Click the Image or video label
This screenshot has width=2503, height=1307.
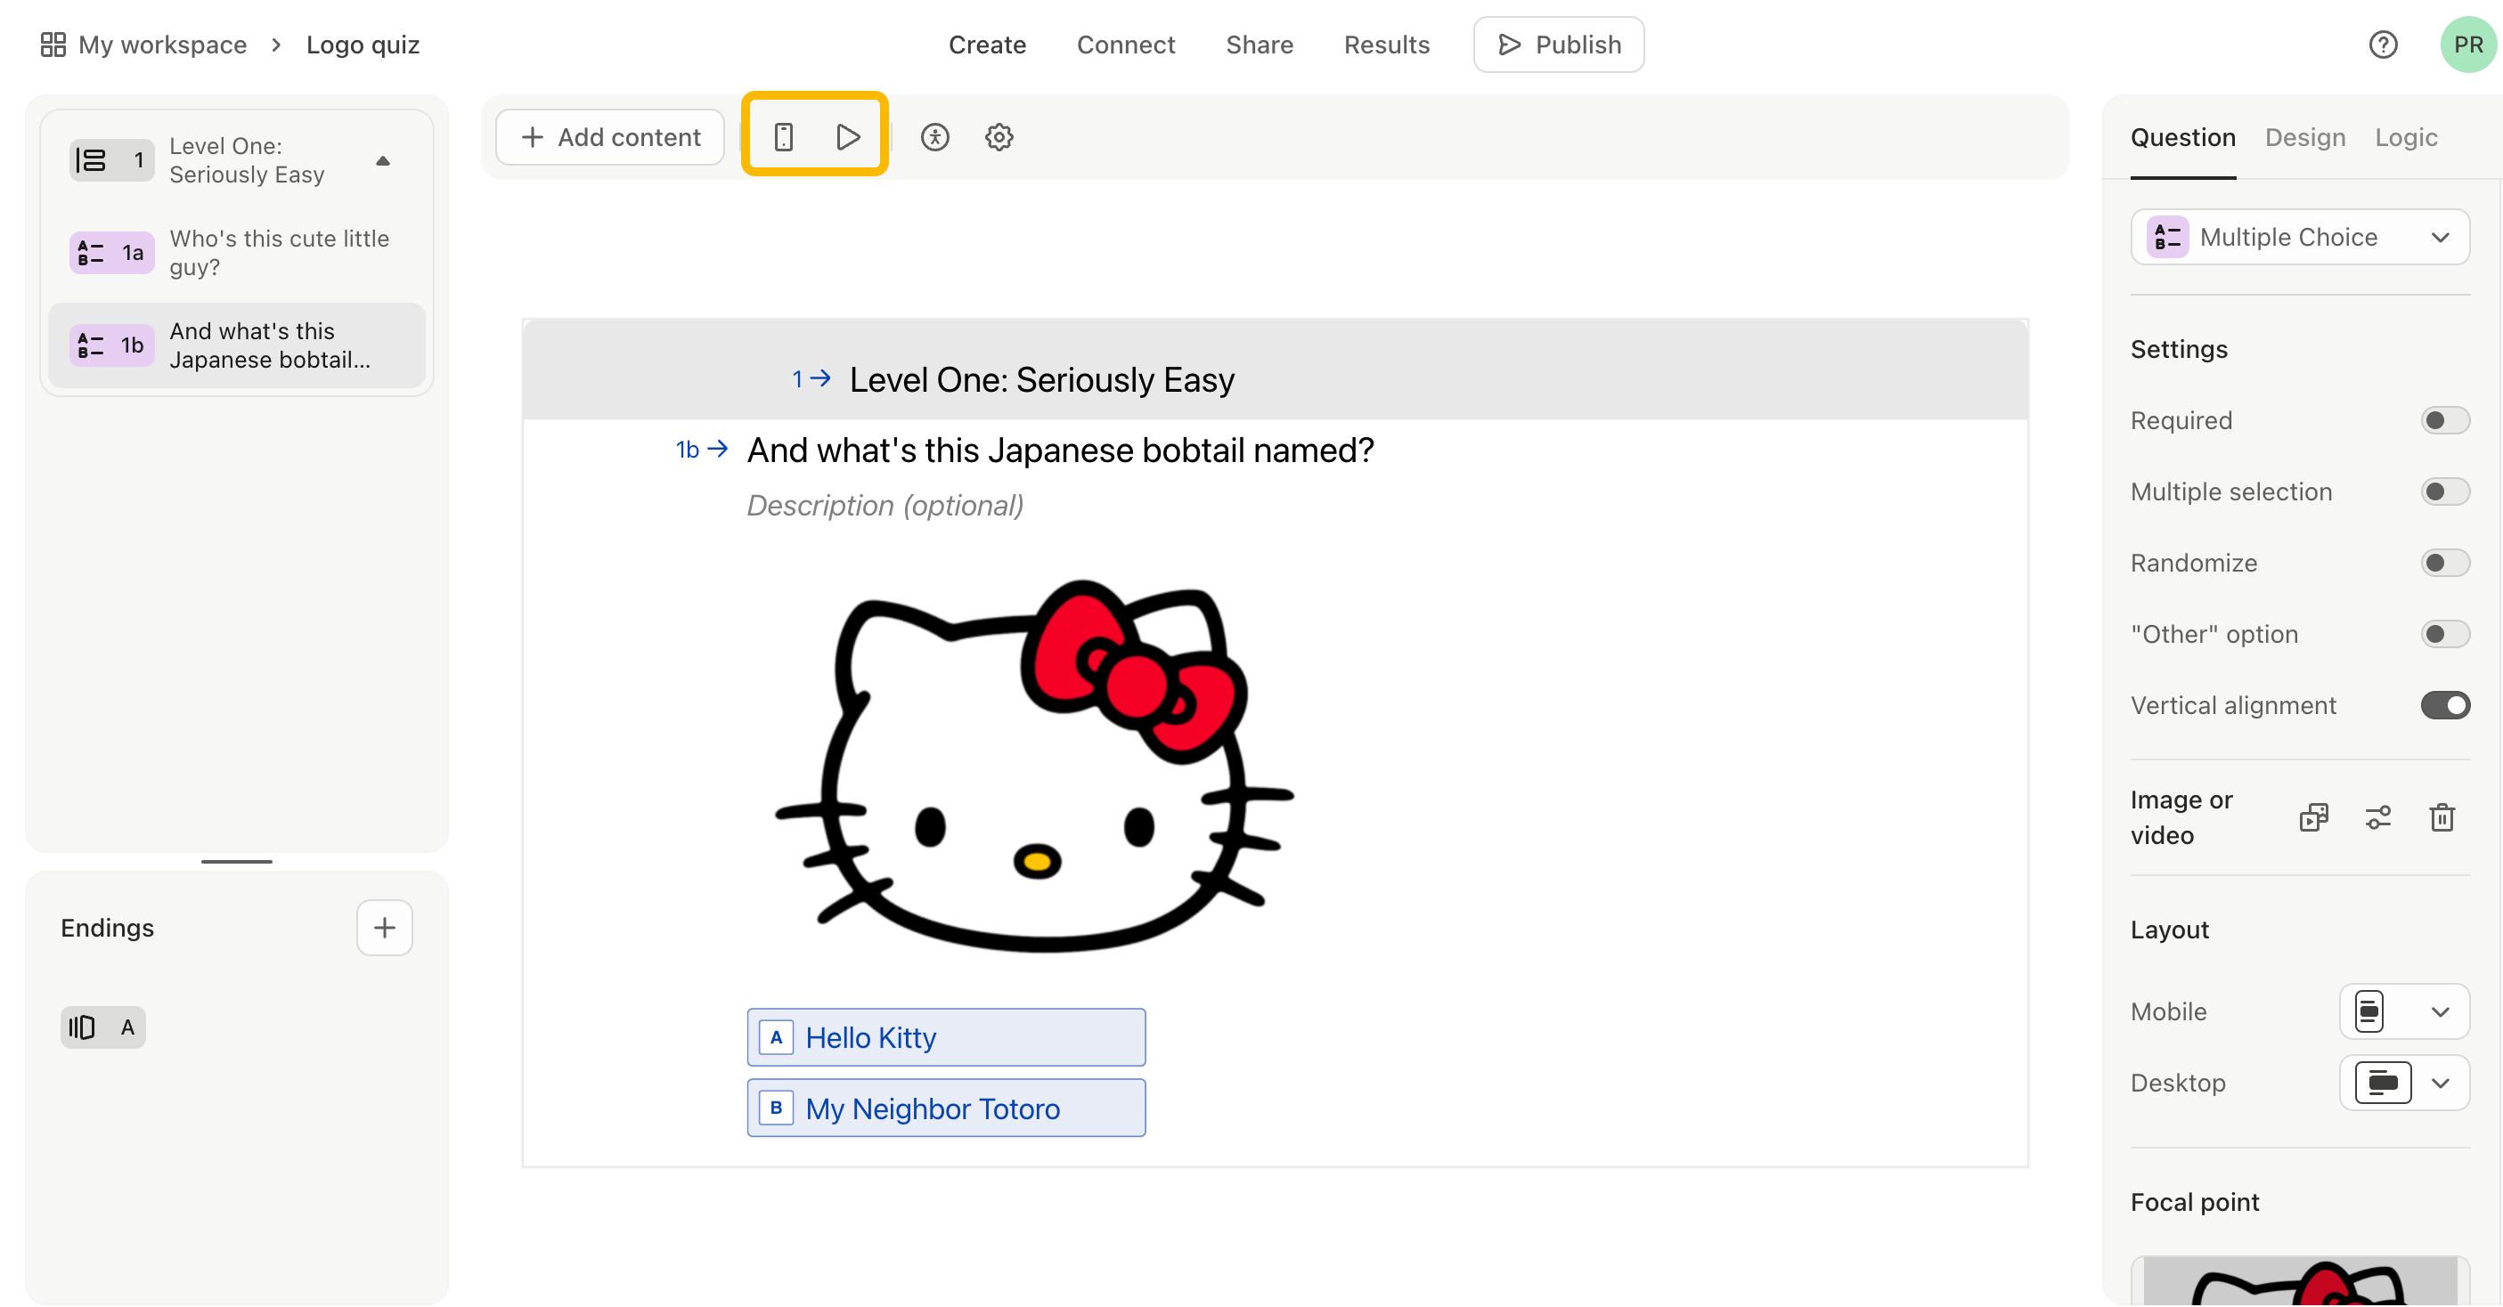(x=2181, y=817)
